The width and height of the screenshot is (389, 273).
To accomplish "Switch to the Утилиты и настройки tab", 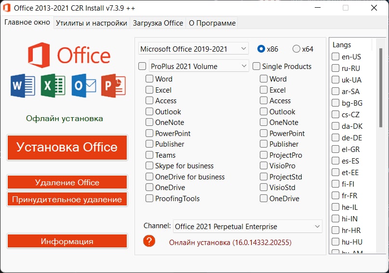I will 91,23.
